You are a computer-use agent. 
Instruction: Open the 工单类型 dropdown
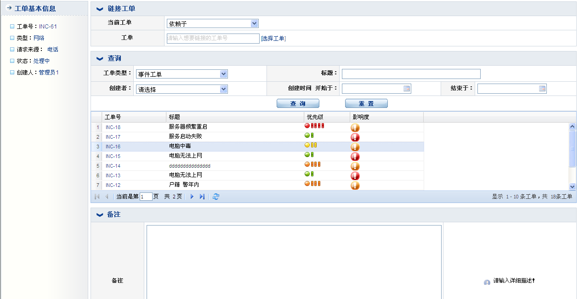[224, 74]
